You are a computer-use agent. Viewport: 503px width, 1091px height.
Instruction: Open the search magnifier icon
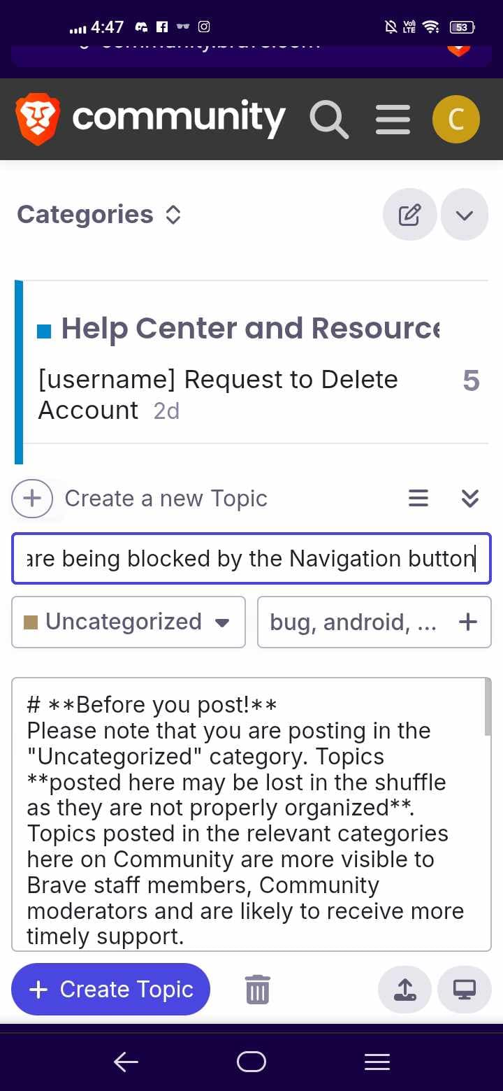click(x=329, y=119)
